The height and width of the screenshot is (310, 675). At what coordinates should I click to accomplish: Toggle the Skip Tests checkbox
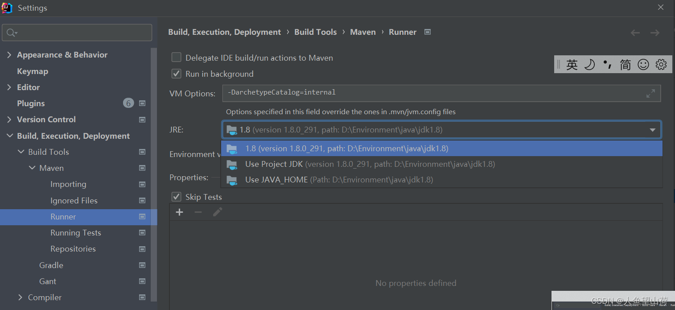click(x=177, y=197)
